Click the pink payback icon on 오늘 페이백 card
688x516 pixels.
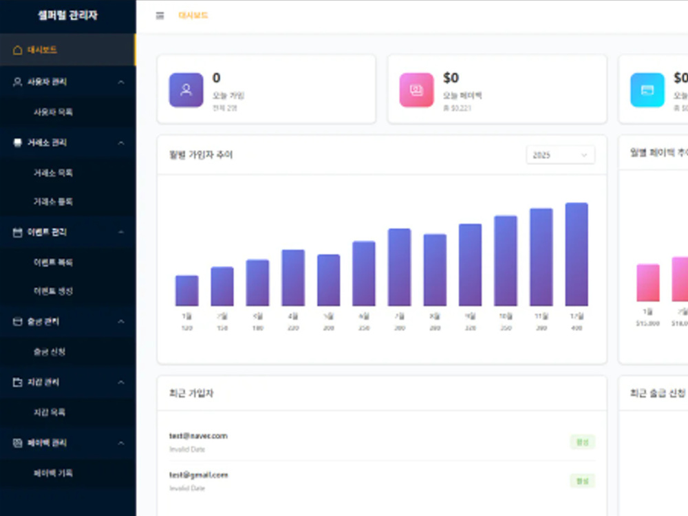[416, 90]
